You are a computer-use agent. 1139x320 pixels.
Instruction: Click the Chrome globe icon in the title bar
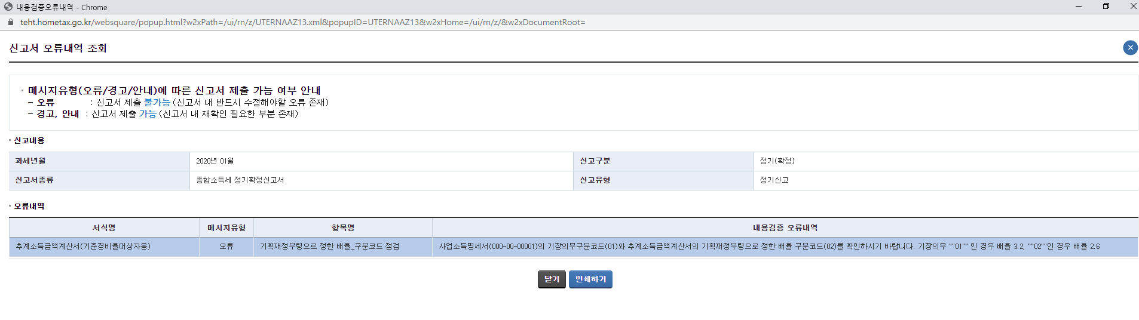(x=8, y=7)
